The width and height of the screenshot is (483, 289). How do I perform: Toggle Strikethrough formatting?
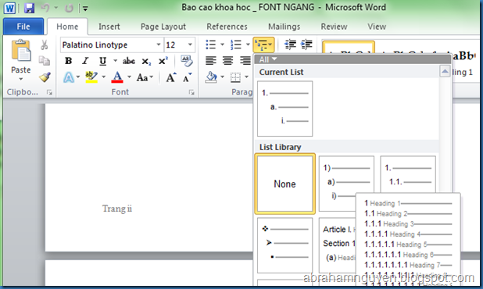click(129, 61)
